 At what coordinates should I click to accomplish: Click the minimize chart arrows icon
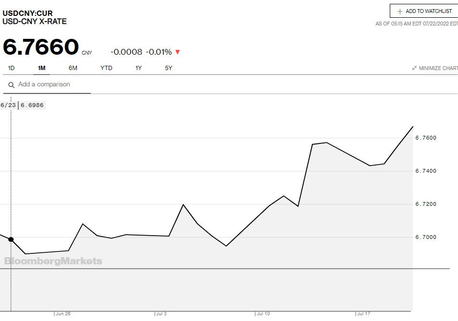(x=414, y=69)
